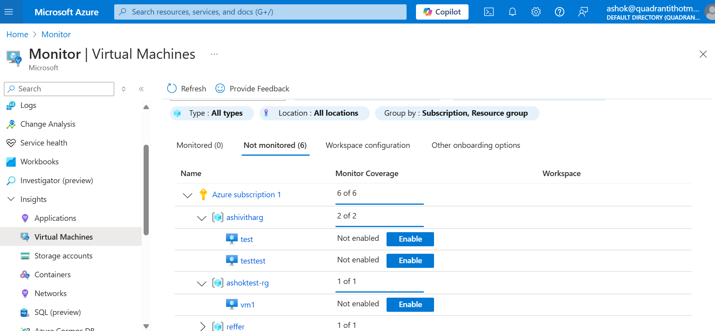This screenshot has height=331, width=715.
Task: Open the Help question mark menu
Action: (x=560, y=12)
